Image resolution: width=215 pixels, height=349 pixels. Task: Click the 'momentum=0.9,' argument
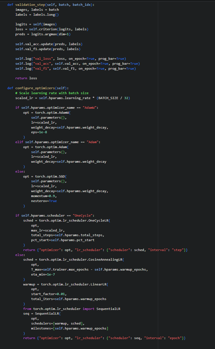[x=44, y=196]
